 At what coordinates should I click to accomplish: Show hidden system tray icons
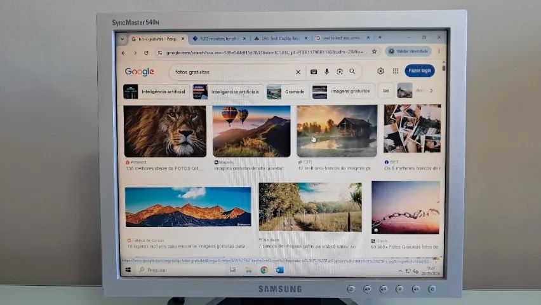(x=400, y=271)
